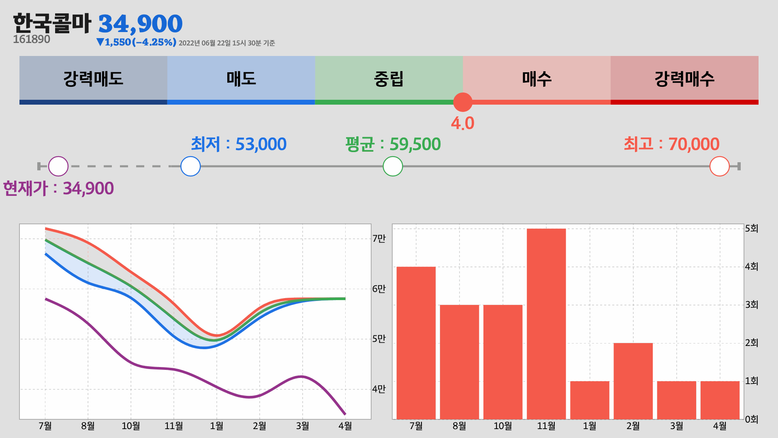Screen dimensions: 778x438
Task: Click the green average target circle marker
Action: click(x=393, y=166)
